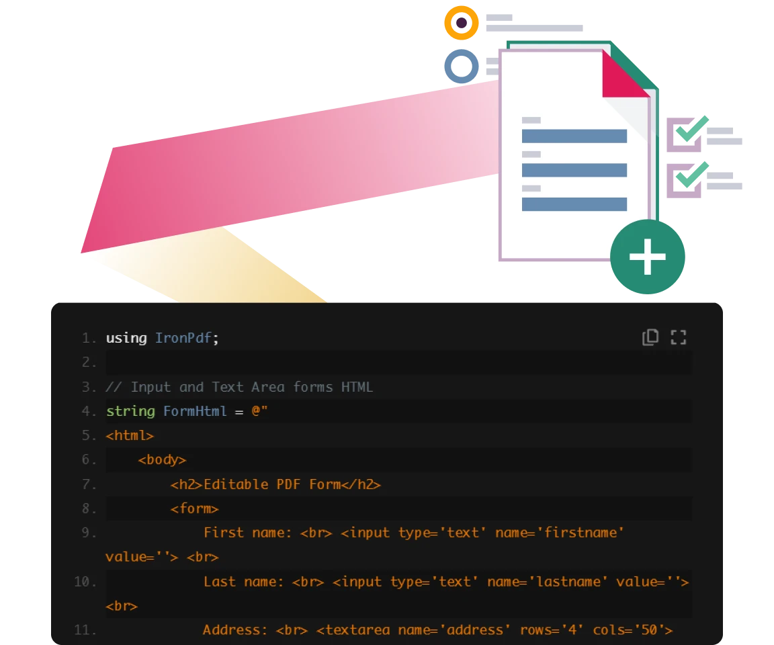Click the 'First name:' input line
The width and height of the screenshot is (774, 645).
(x=414, y=533)
